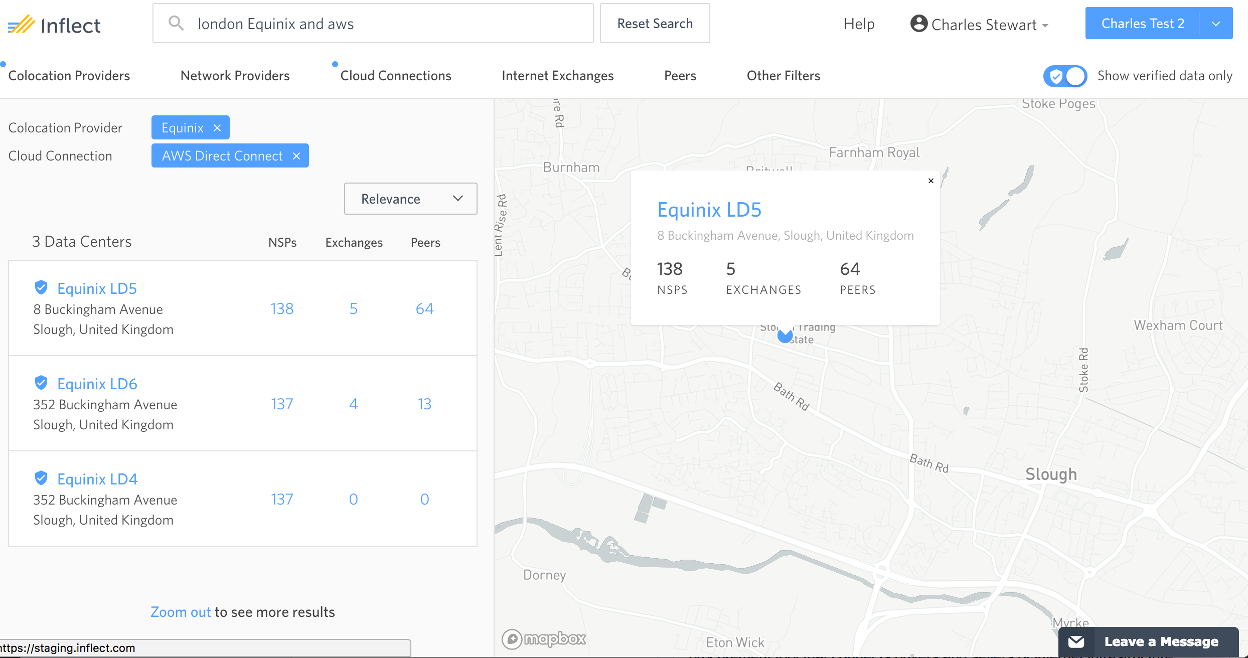Click the verified shield next to Equinix LD6

[x=41, y=383]
